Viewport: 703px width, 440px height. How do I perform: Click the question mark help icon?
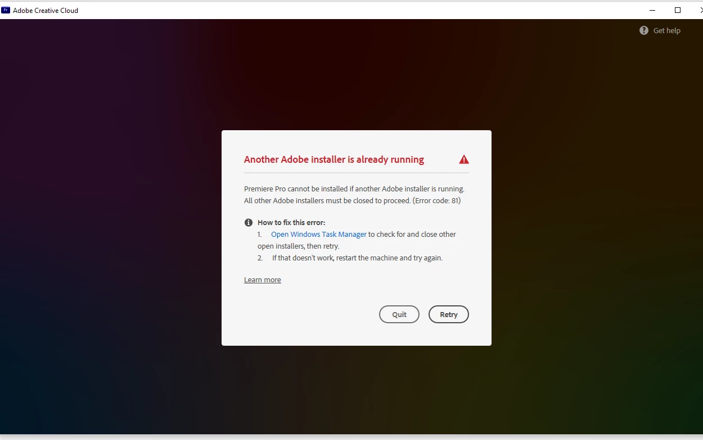click(x=644, y=30)
